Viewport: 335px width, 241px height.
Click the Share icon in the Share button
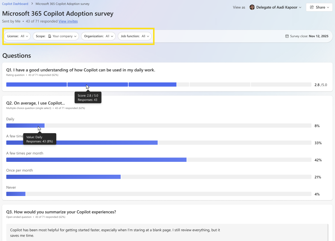pyautogui.click(x=312, y=7)
